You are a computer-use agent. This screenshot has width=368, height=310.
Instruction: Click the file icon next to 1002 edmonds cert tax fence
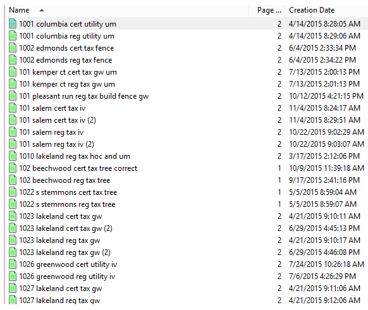point(13,48)
